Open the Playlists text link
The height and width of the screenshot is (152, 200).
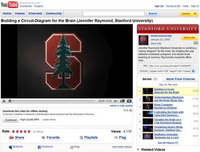pos(91,138)
